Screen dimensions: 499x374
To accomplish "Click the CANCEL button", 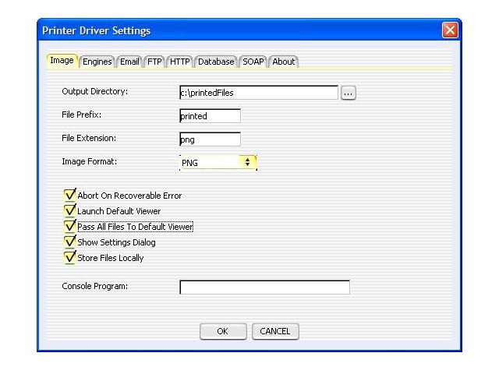I will click(275, 331).
